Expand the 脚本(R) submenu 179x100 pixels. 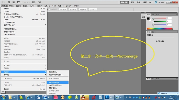point(24,75)
